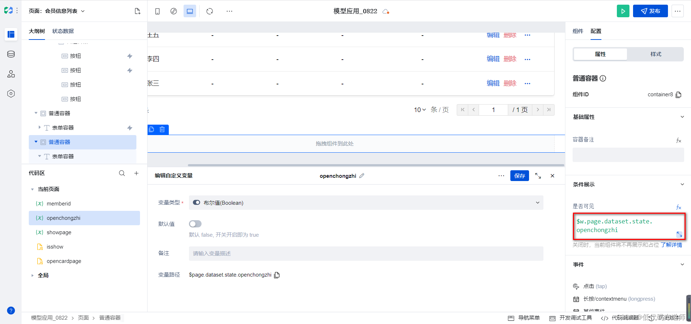
Task: Open the top toolbar more options ellipsis
Action: [229, 11]
